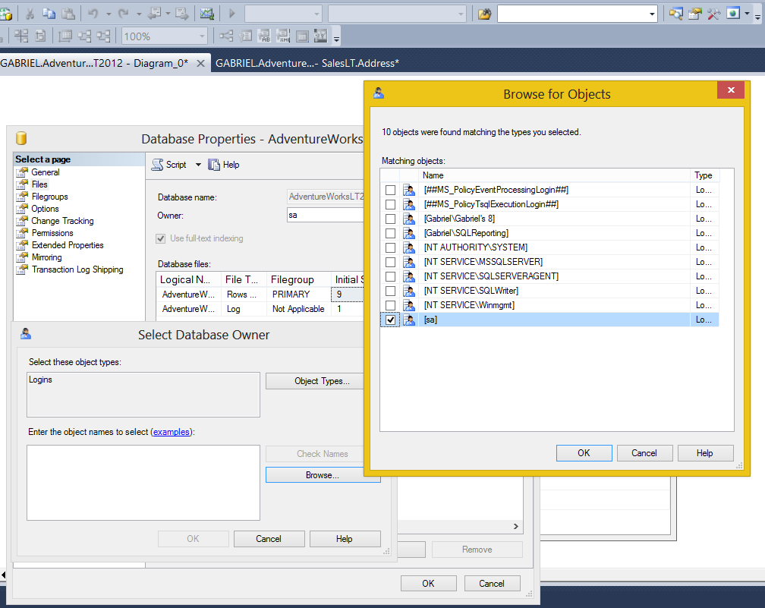Screen dimensions: 765x608
Task: Click the Browse... button
Action: tap(322, 475)
